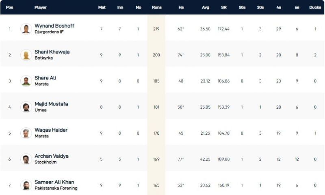Open Archan Vaidya player name link
Screen dimensions: 325x195
(51, 156)
